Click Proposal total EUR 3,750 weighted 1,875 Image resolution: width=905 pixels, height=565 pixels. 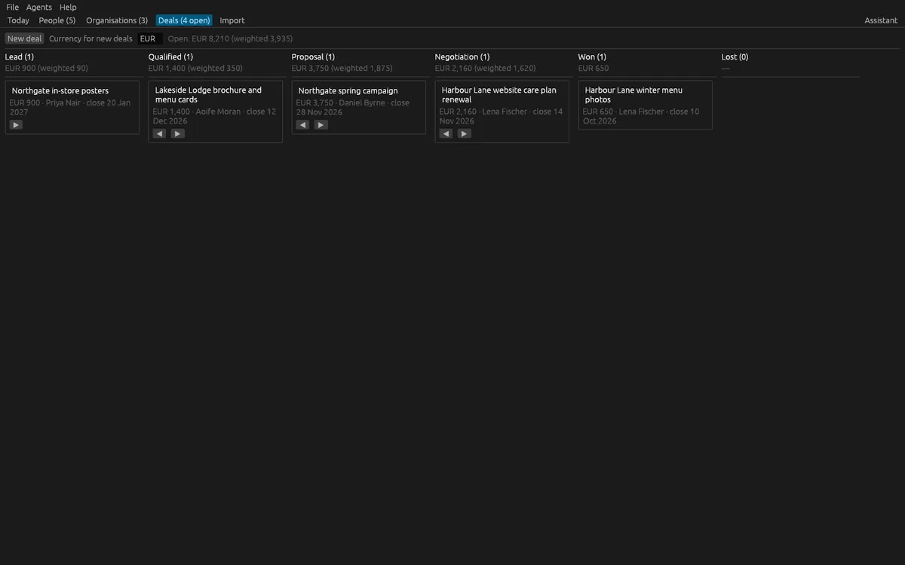pyautogui.click(x=342, y=68)
